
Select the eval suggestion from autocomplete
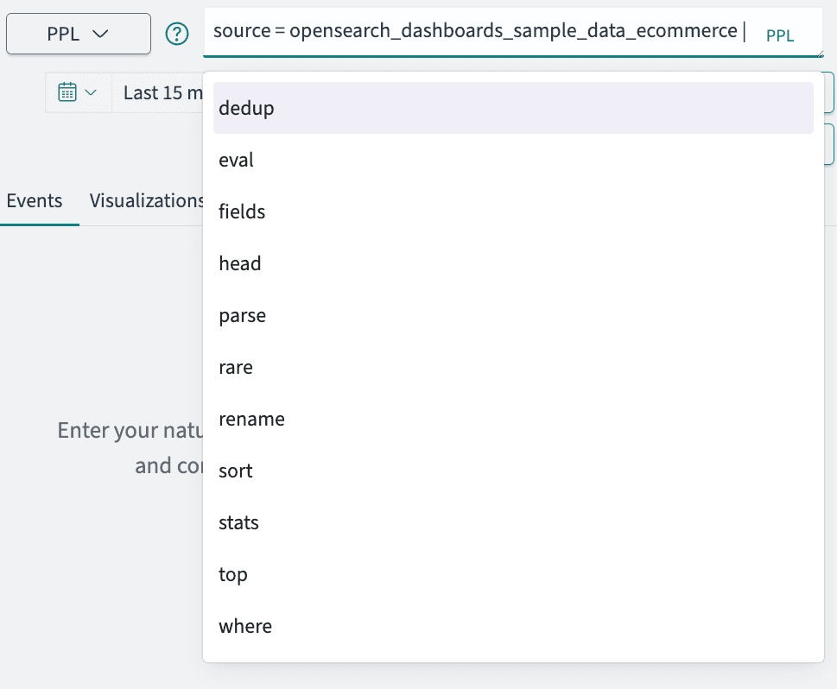point(236,160)
